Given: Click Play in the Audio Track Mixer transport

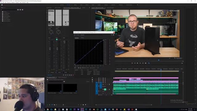Looking at the screenshot, I should pyautogui.click(x=67, y=75).
